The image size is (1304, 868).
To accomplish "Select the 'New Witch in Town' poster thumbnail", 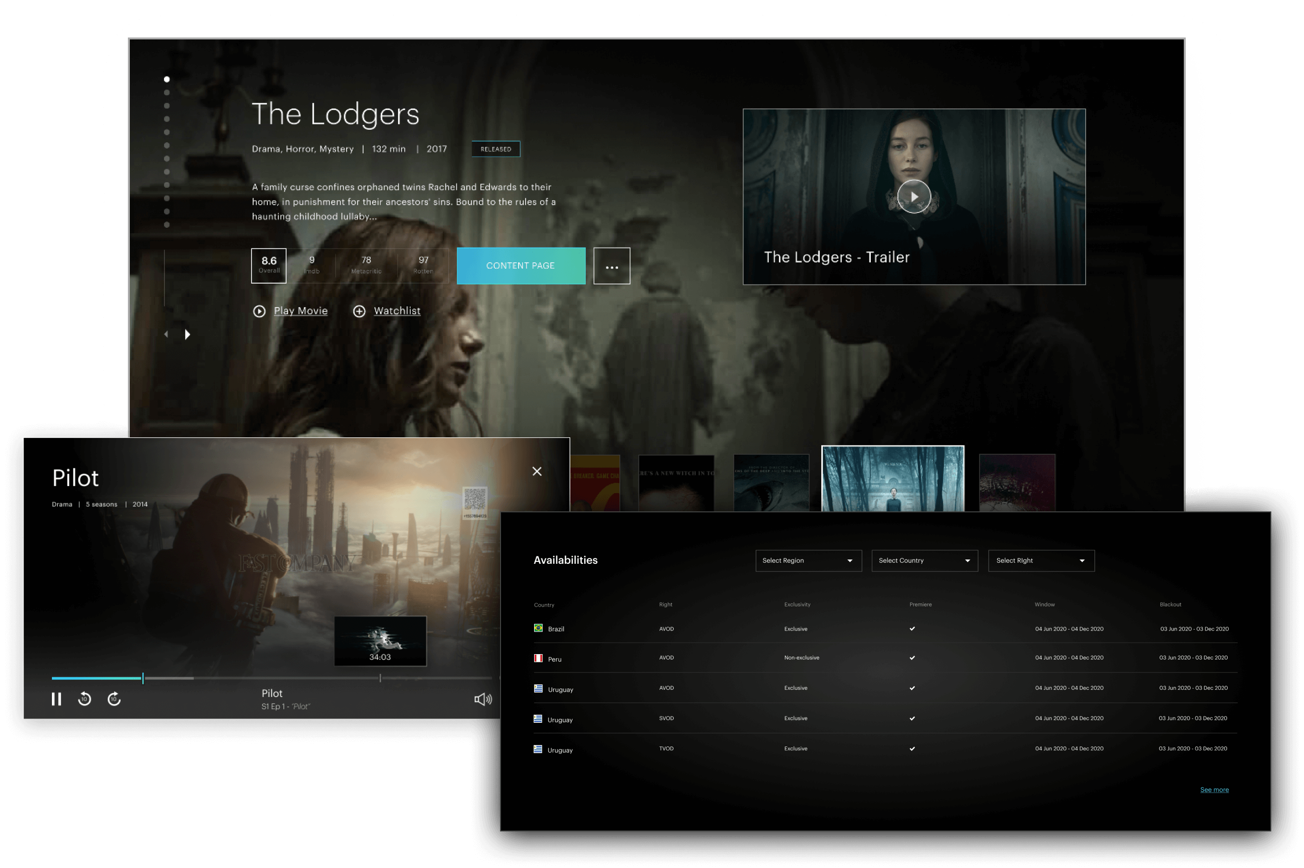I will (676, 483).
